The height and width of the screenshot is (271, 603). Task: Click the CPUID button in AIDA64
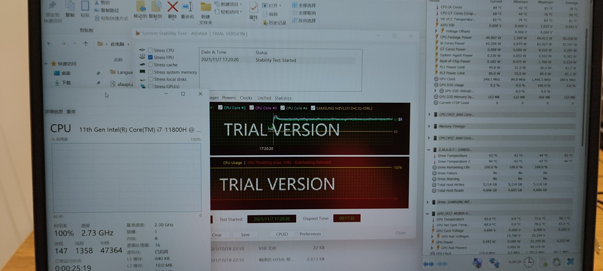coord(282,234)
